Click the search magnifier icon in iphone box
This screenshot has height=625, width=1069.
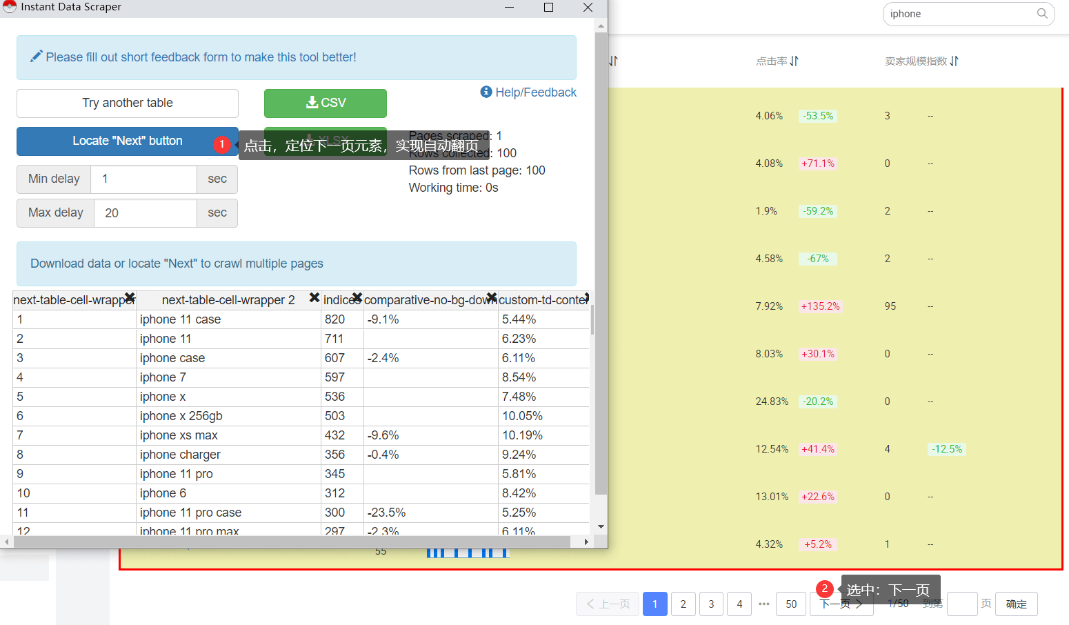click(x=1041, y=14)
